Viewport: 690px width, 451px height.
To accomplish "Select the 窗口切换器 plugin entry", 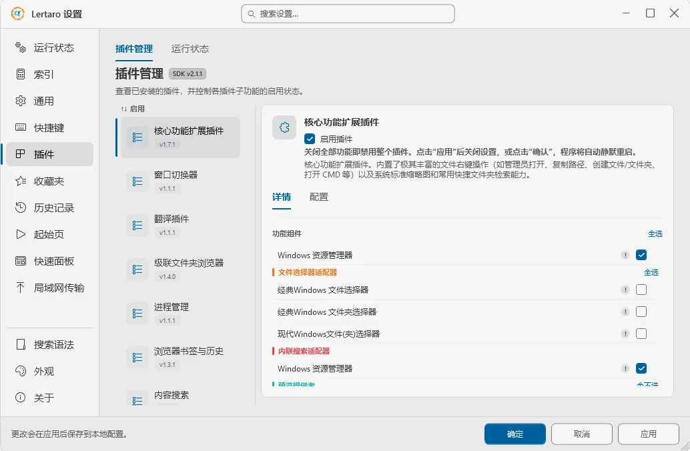I will pyautogui.click(x=180, y=181).
